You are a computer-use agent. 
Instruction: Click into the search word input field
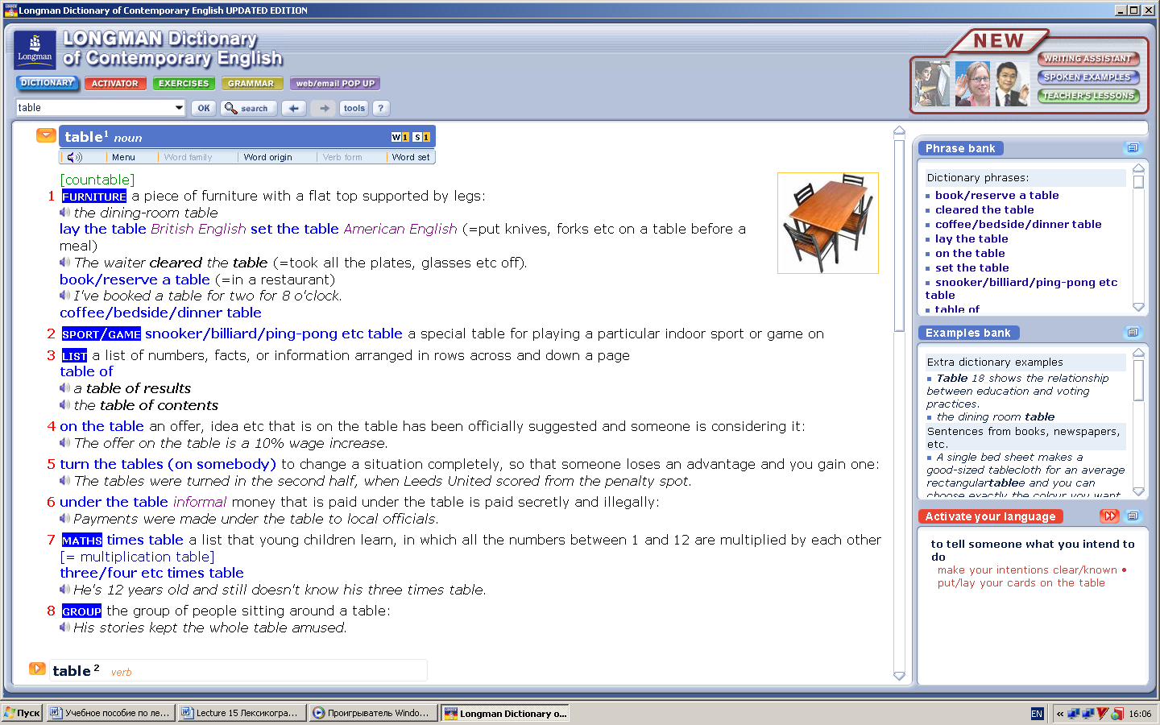(95, 108)
